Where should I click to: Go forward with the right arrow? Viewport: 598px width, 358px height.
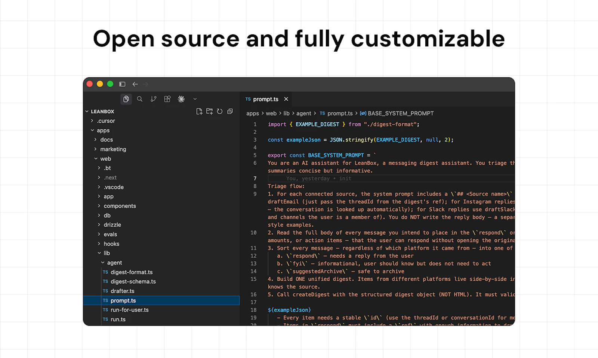[146, 84]
